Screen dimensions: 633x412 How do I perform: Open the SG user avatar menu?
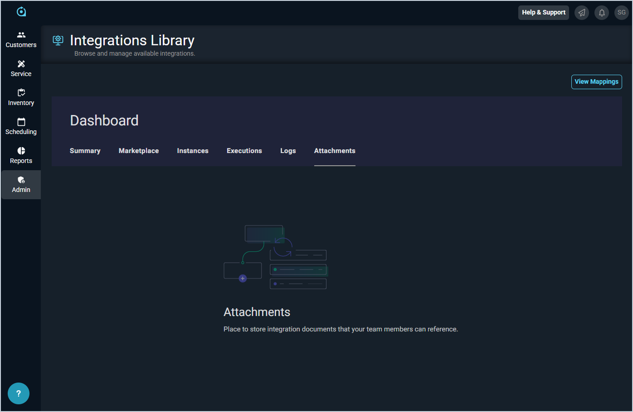click(621, 13)
